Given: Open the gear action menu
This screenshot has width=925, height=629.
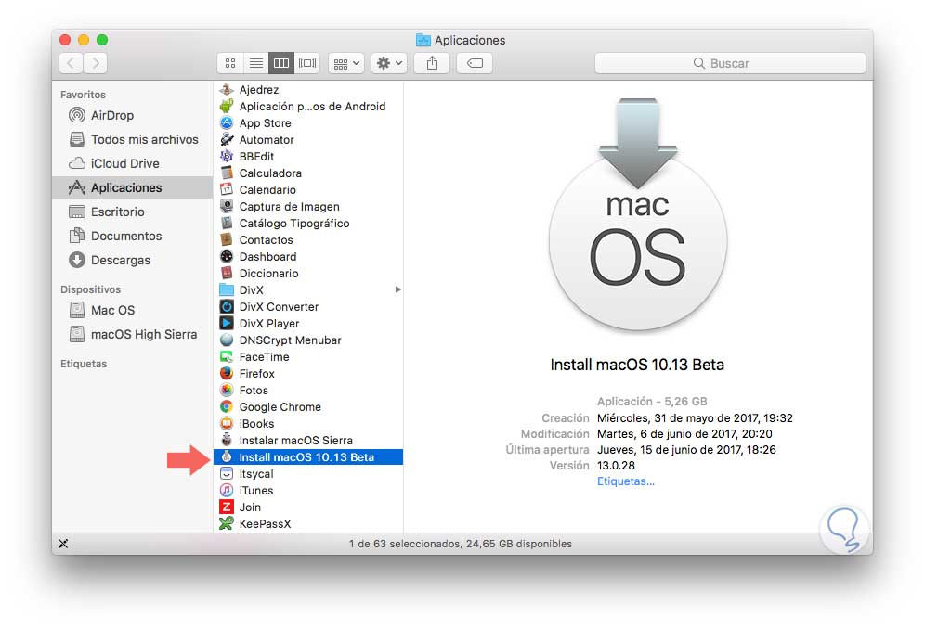Looking at the screenshot, I should [x=389, y=63].
